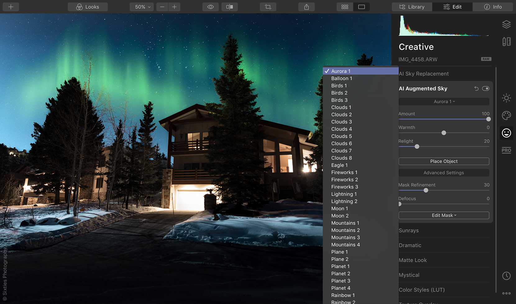The image size is (516, 304).
Task: Open the Canvas tools icon
Action: click(506, 42)
